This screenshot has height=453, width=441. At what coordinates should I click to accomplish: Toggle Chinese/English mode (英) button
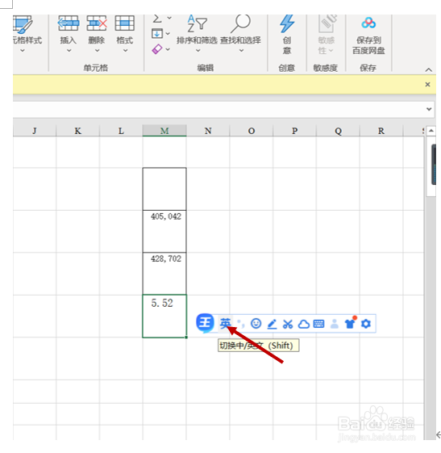(225, 324)
